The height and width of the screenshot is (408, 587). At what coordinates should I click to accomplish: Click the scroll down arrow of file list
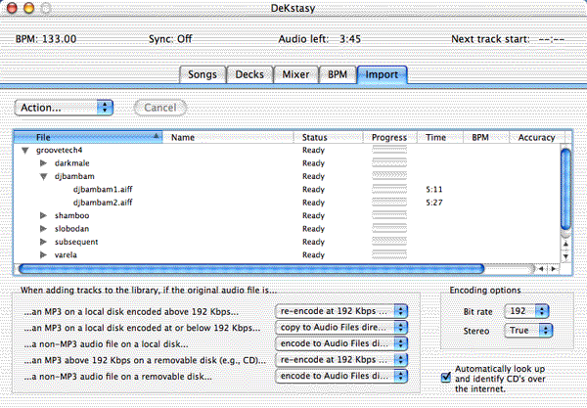point(566,256)
